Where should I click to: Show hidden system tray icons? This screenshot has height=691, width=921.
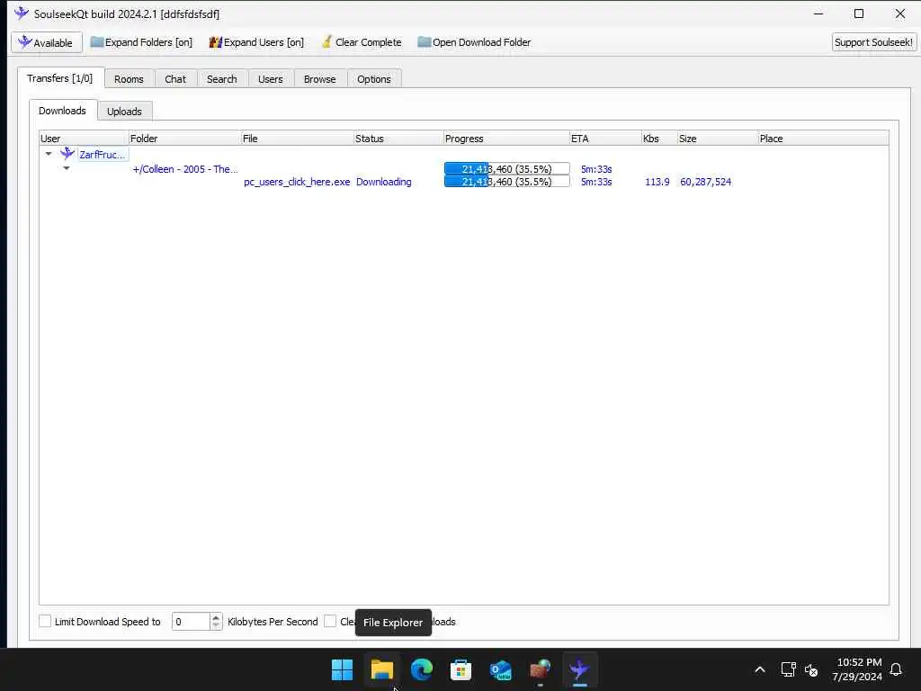point(759,669)
